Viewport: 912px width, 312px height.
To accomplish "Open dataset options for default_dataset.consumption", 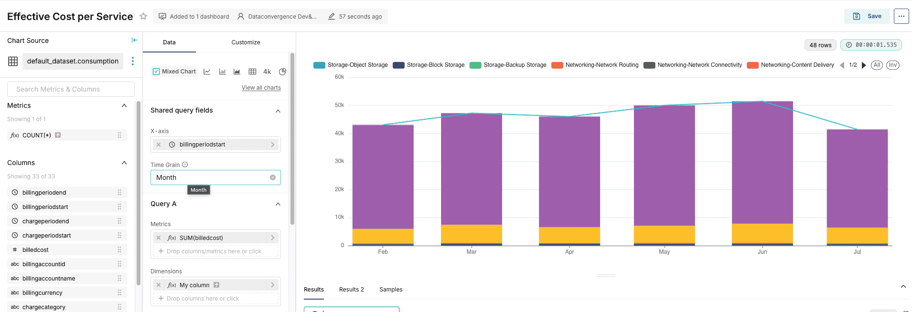I will pyautogui.click(x=133, y=61).
